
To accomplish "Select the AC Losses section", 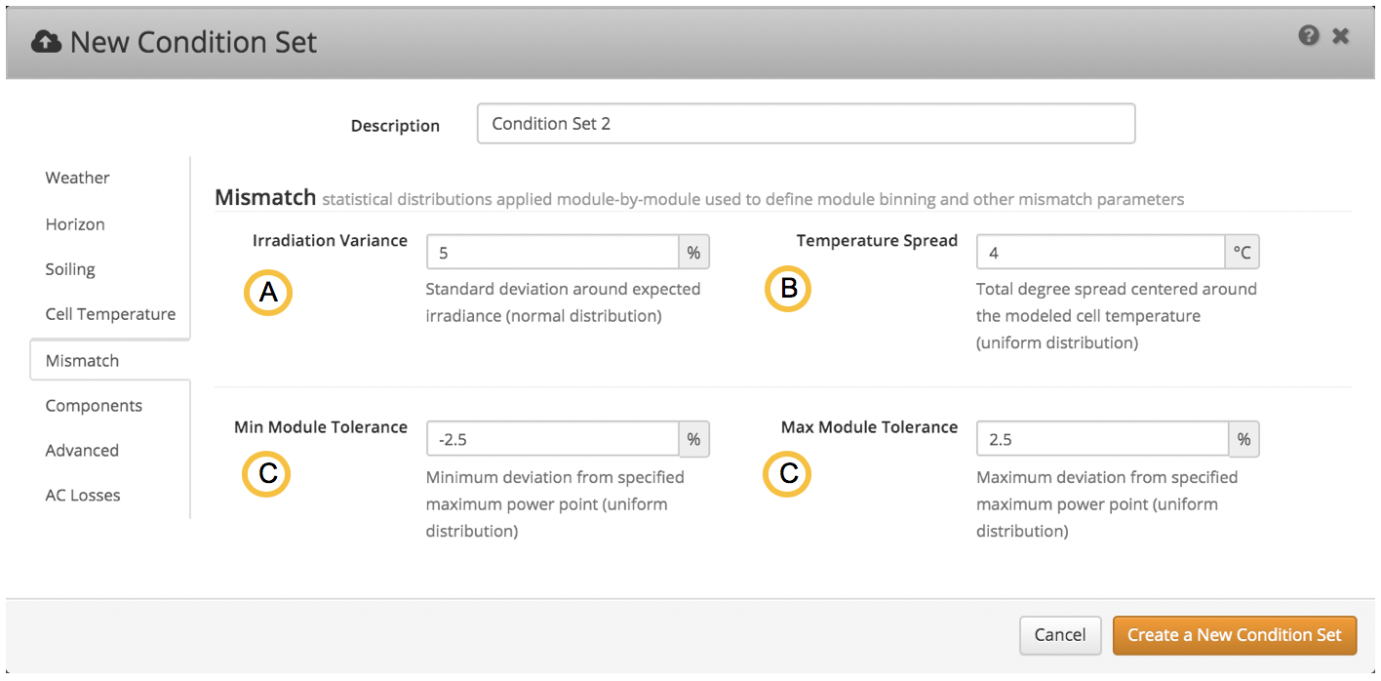I will pos(82,495).
